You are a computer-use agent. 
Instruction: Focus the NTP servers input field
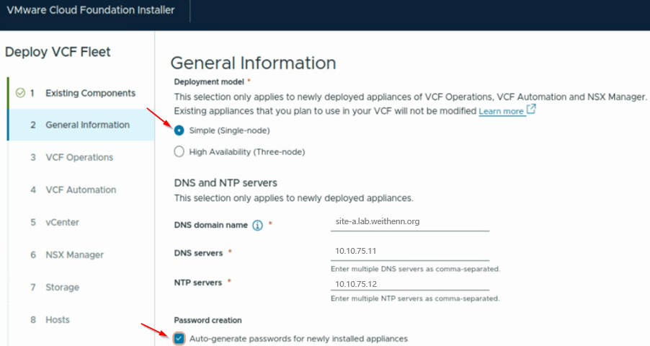409,283
